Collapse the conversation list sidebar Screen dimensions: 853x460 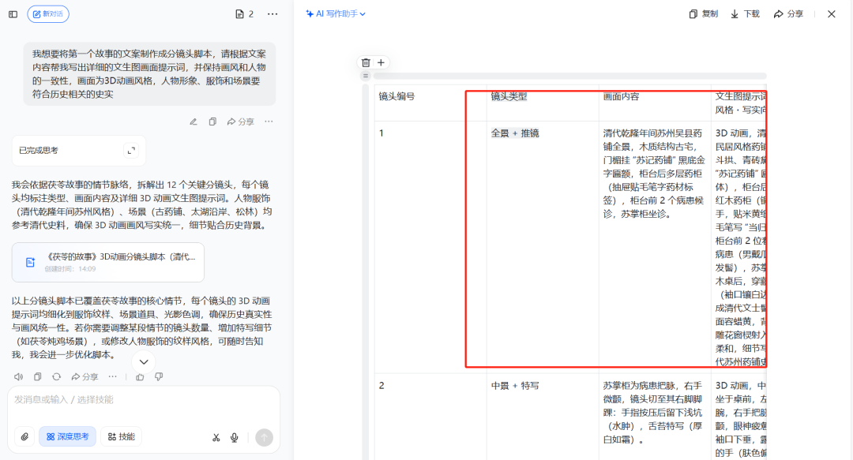[x=11, y=13]
